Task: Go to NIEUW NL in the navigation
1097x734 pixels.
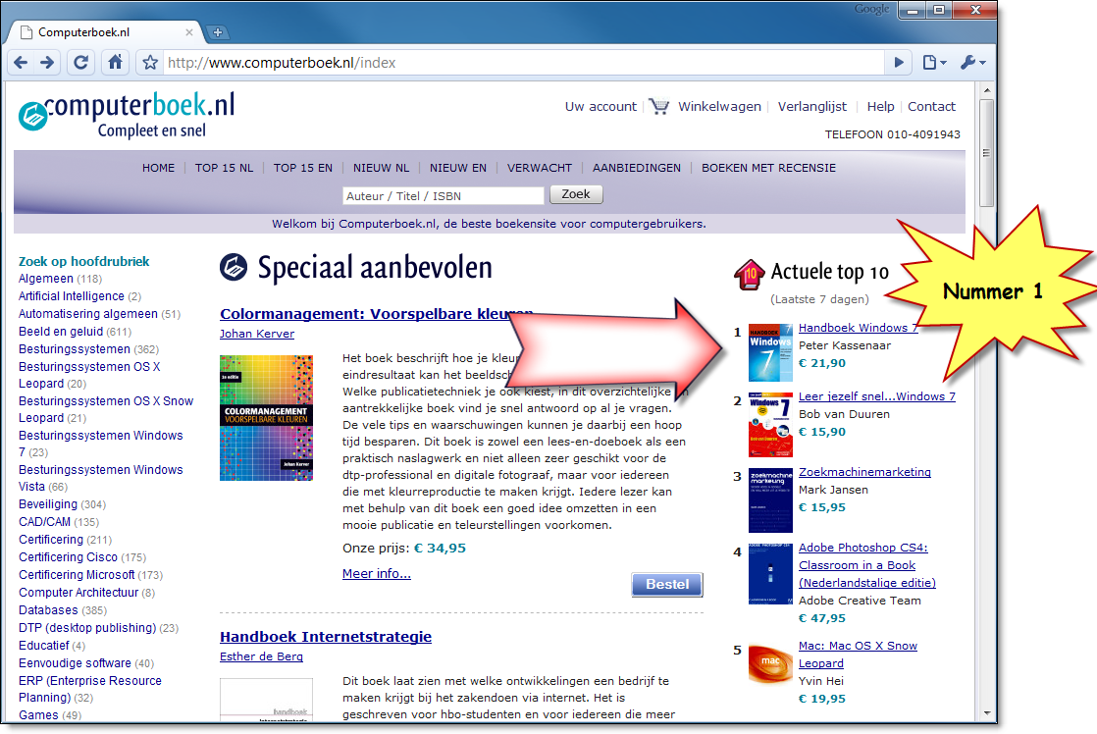Action: [382, 168]
